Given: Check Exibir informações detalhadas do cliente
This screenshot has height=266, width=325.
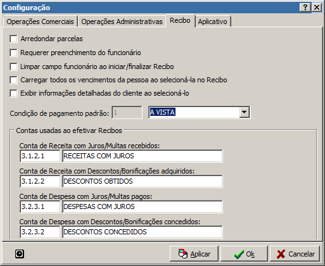Looking at the screenshot, I should (13, 93).
